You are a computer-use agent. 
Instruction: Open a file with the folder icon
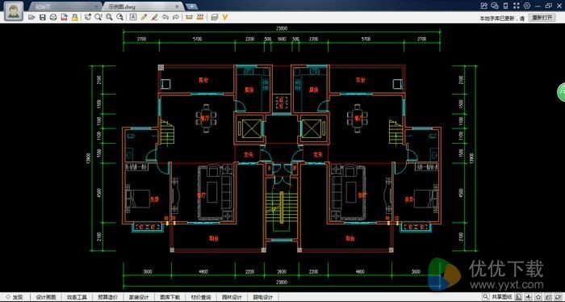(31, 17)
